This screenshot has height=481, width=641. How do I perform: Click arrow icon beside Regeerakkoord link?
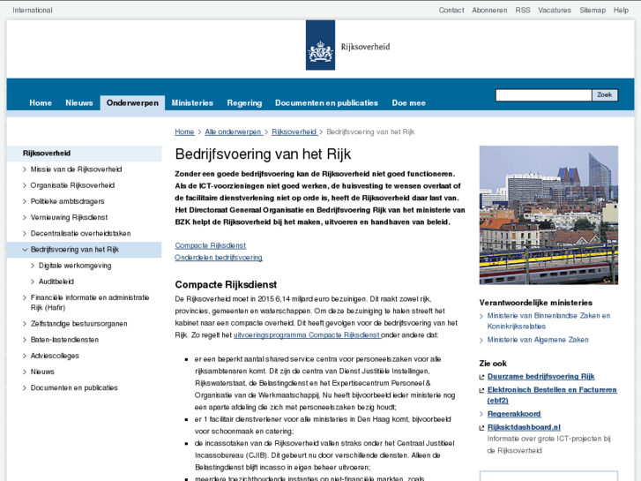(481, 414)
